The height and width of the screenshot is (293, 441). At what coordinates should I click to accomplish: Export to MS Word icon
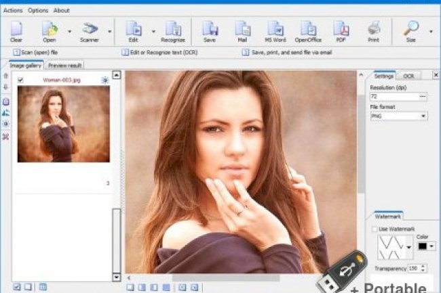click(x=275, y=30)
